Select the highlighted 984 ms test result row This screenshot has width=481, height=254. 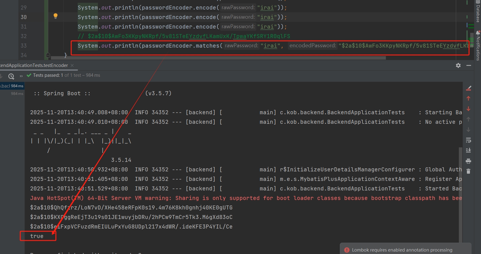pyautogui.click(x=12, y=86)
